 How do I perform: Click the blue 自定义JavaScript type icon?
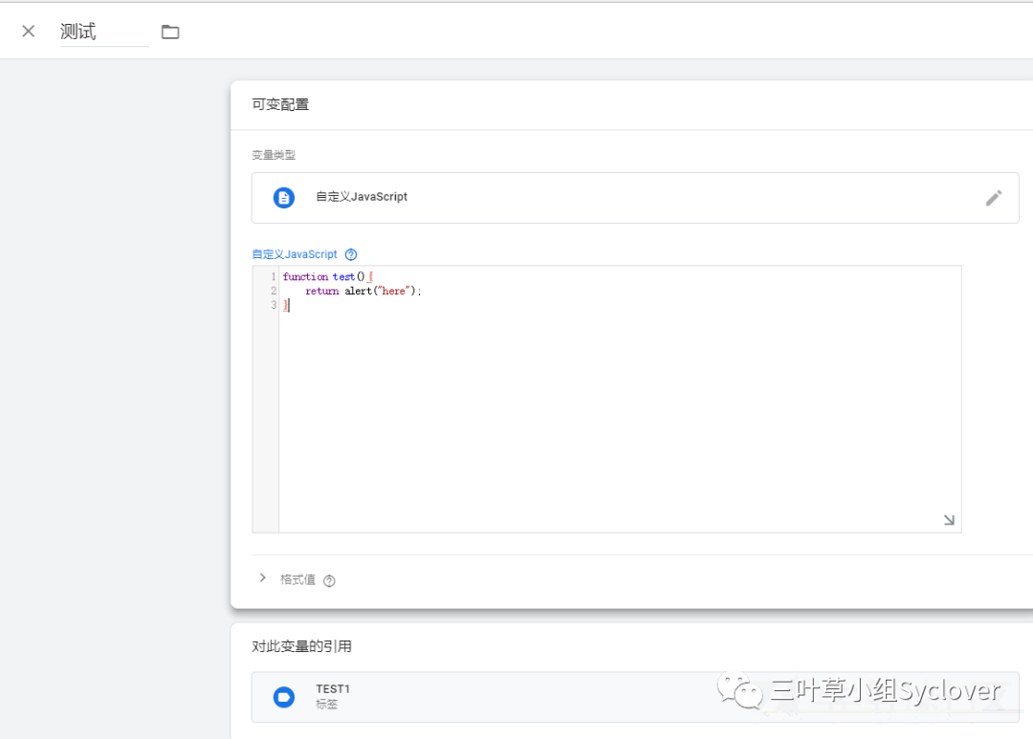click(284, 198)
